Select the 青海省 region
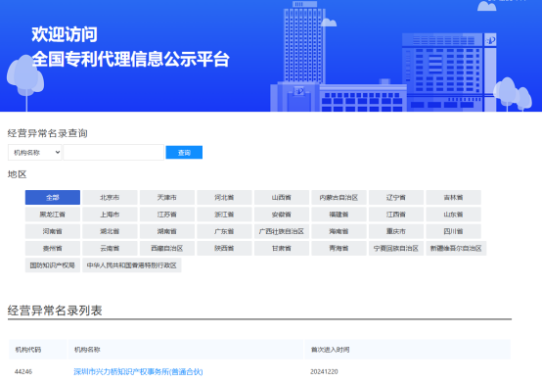The width and height of the screenshot is (542, 383). tap(339, 249)
